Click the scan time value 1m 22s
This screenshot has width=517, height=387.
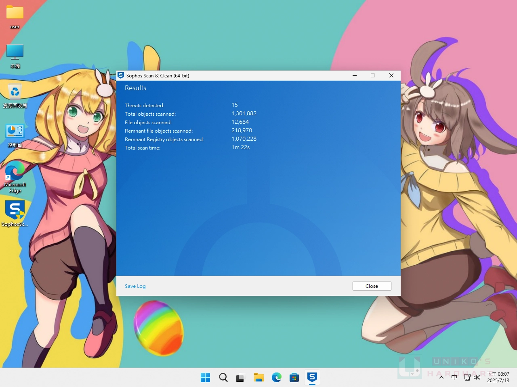click(x=240, y=147)
